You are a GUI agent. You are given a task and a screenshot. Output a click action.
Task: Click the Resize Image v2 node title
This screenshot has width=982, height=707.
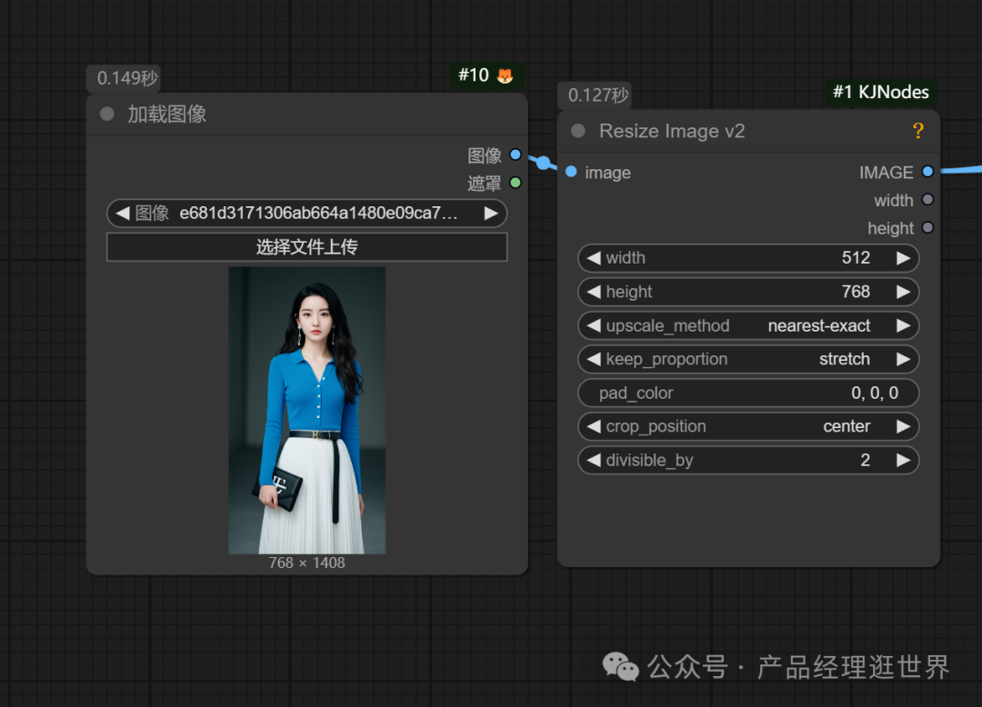point(672,131)
